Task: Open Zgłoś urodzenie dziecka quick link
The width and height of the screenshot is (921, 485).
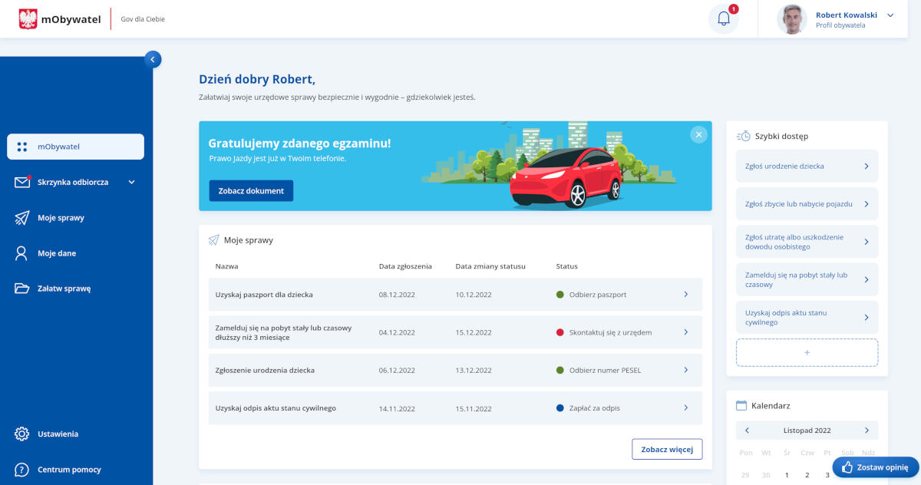Action: click(x=807, y=166)
